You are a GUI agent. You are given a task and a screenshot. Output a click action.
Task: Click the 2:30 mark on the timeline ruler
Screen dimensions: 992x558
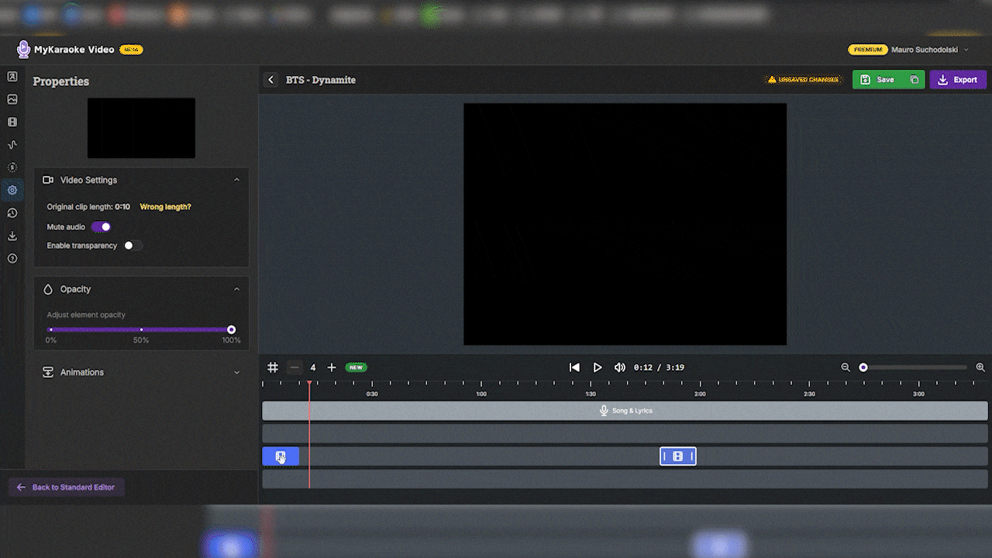(809, 394)
